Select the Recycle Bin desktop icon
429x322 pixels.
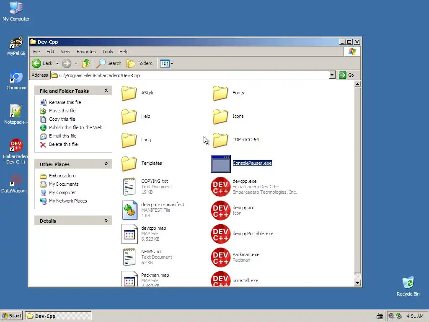point(408,286)
